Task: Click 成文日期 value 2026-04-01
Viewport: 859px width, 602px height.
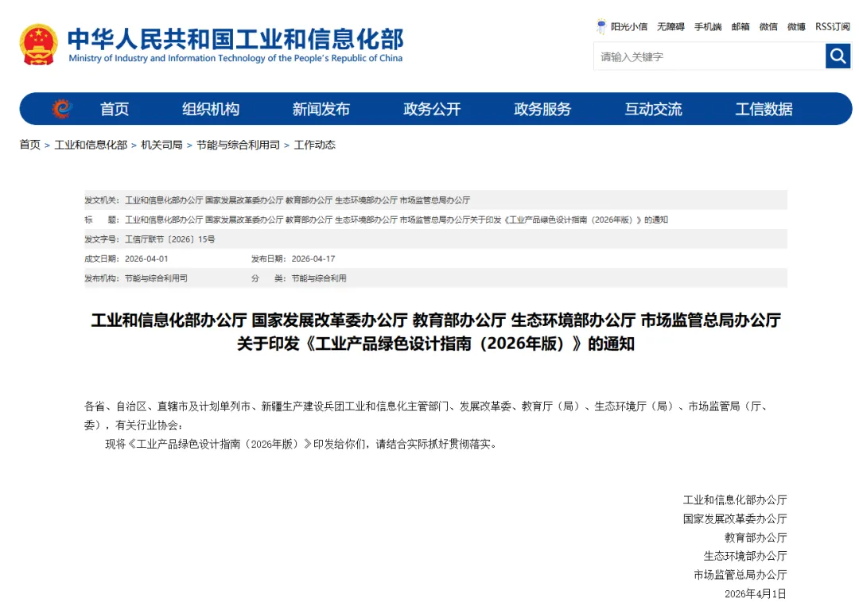Action: [x=146, y=258]
